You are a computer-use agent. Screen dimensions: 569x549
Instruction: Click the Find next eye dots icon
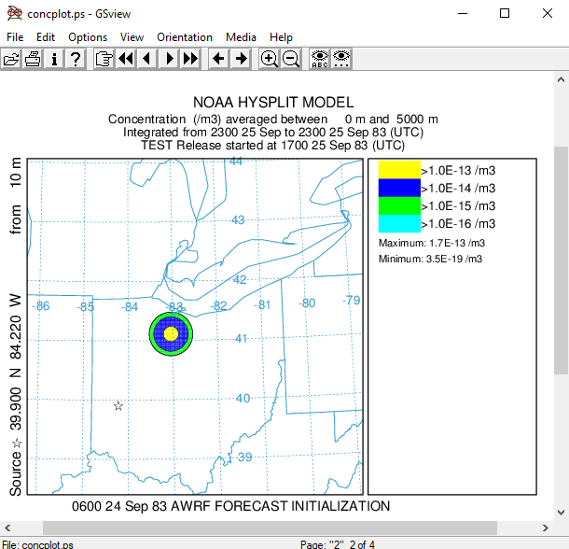341,59
